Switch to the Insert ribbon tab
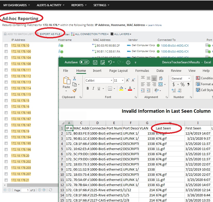 coord(97,71)
